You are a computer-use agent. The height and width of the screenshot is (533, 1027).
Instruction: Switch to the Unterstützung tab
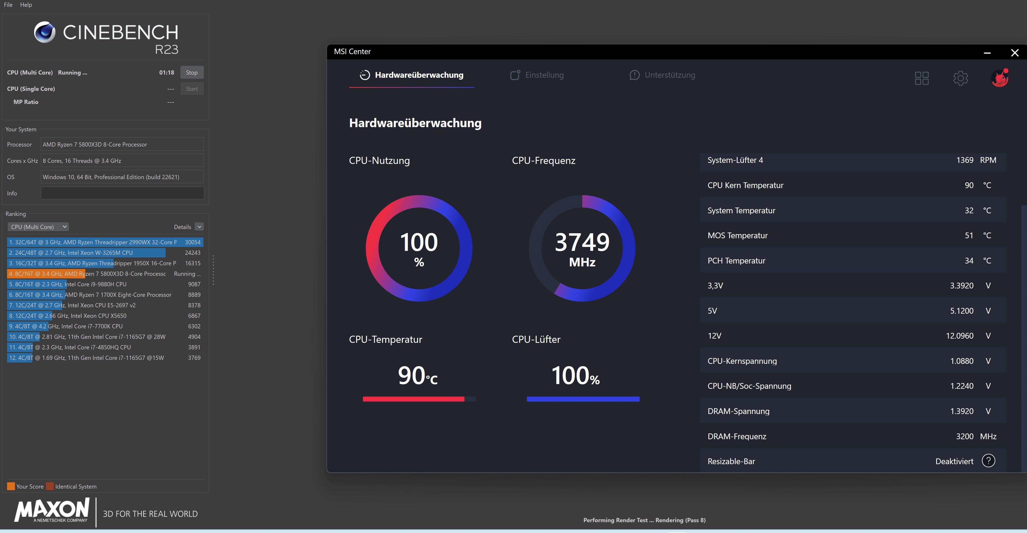point(669,75)
